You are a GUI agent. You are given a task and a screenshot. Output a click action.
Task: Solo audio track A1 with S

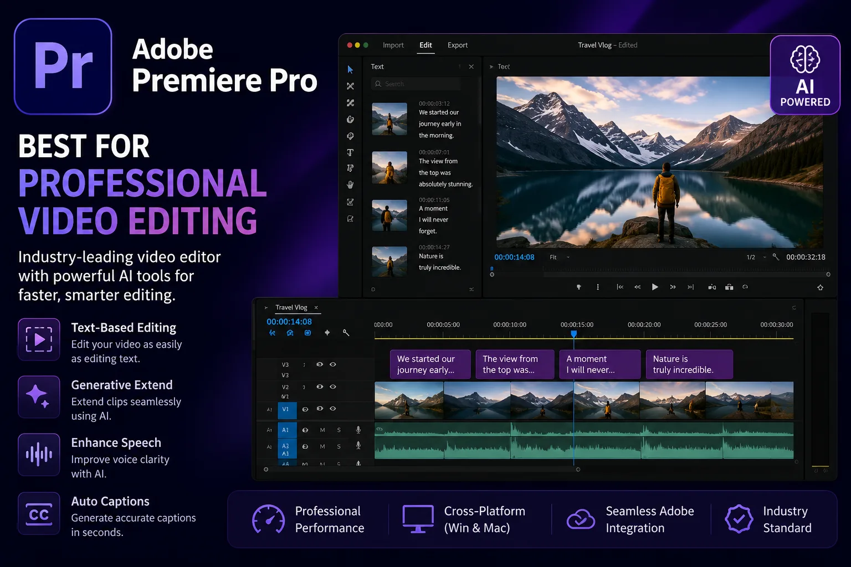[x=339, y=430]
